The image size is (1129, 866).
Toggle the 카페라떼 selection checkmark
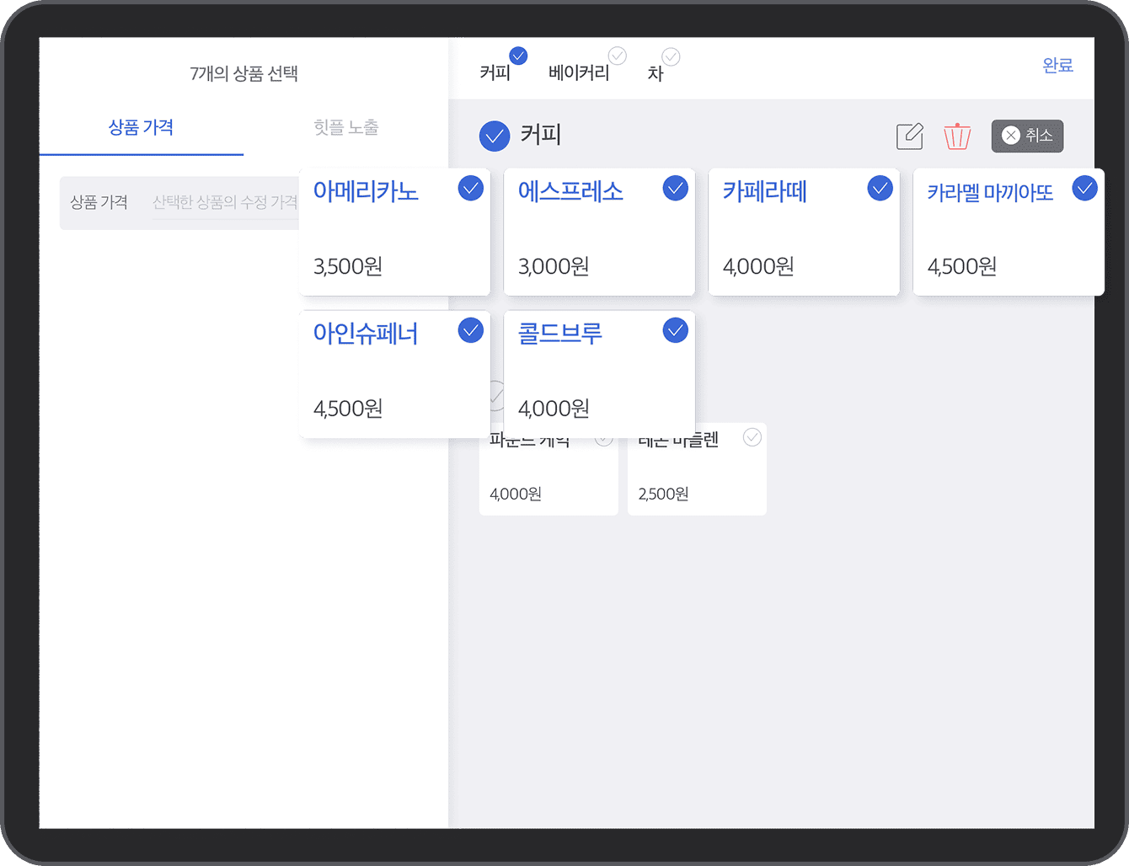click(x=880, y=189)
